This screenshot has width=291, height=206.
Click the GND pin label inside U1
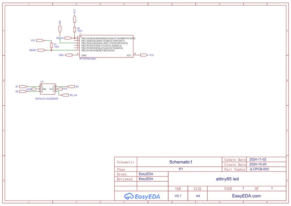click(x=84, y=55)
